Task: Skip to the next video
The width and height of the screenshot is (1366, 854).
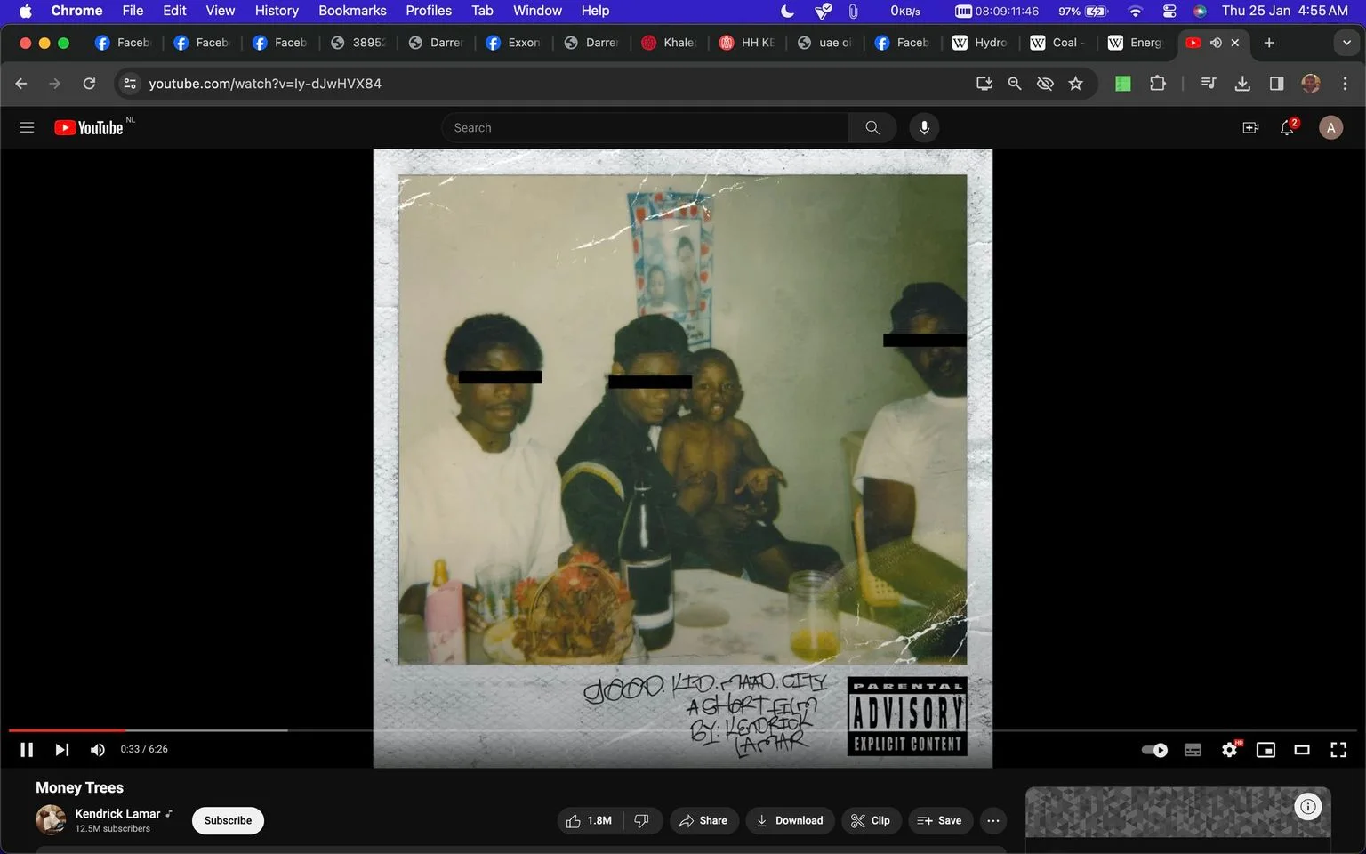Action: (61, 750)
